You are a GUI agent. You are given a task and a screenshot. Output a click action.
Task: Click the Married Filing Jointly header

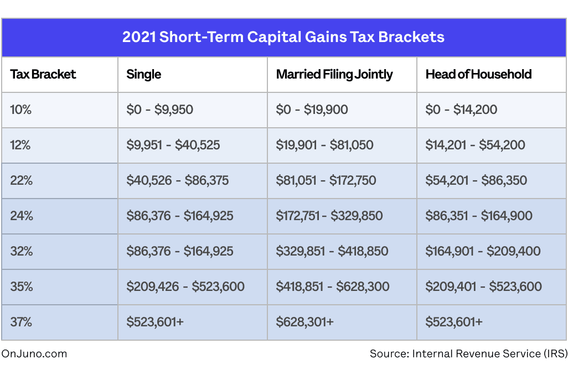tap(334, 75)
